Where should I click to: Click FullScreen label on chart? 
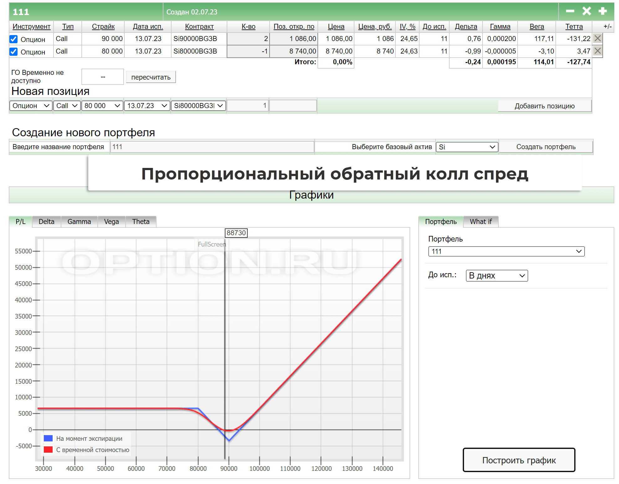(212, 244)
